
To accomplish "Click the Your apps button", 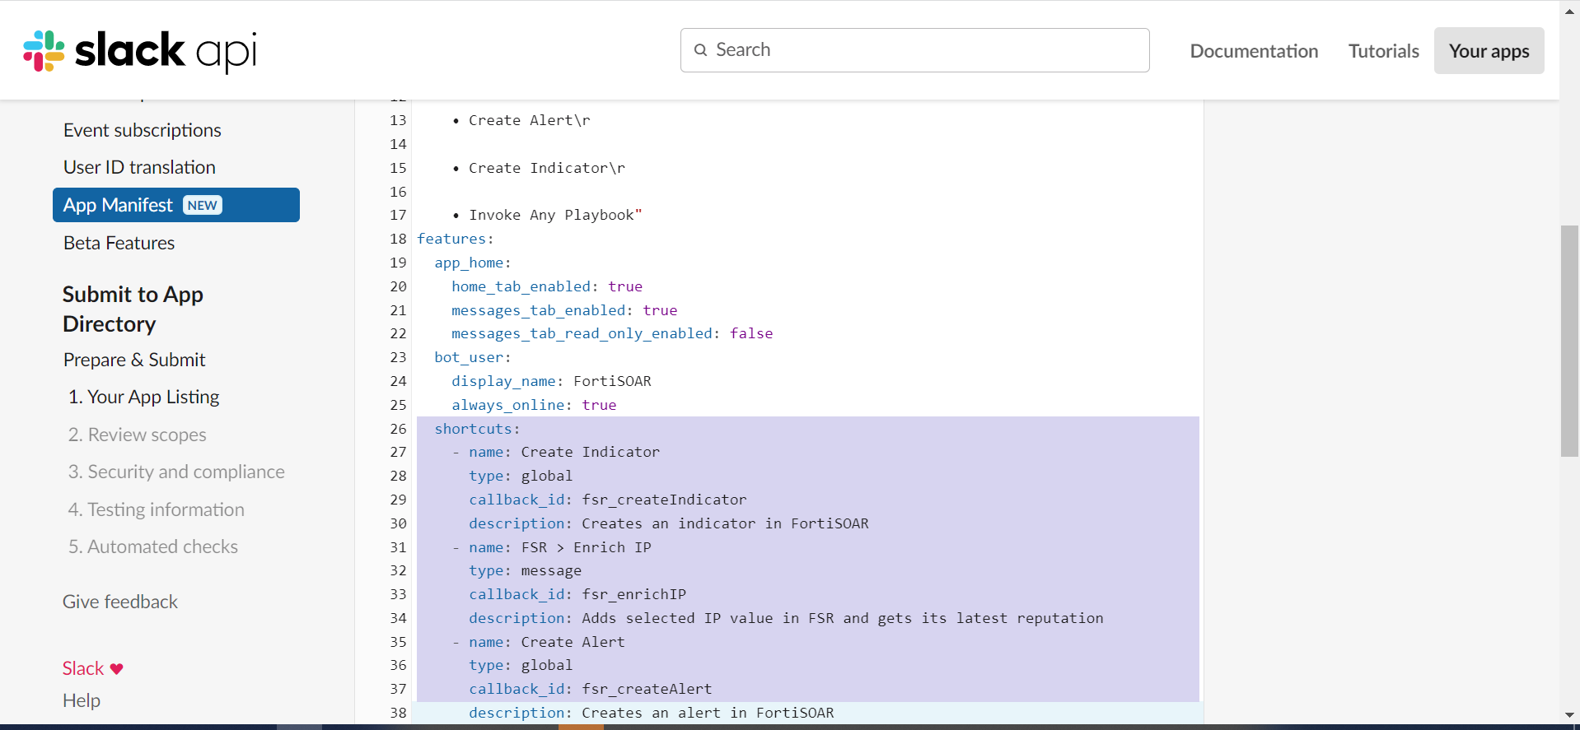I will point(1489,51).
